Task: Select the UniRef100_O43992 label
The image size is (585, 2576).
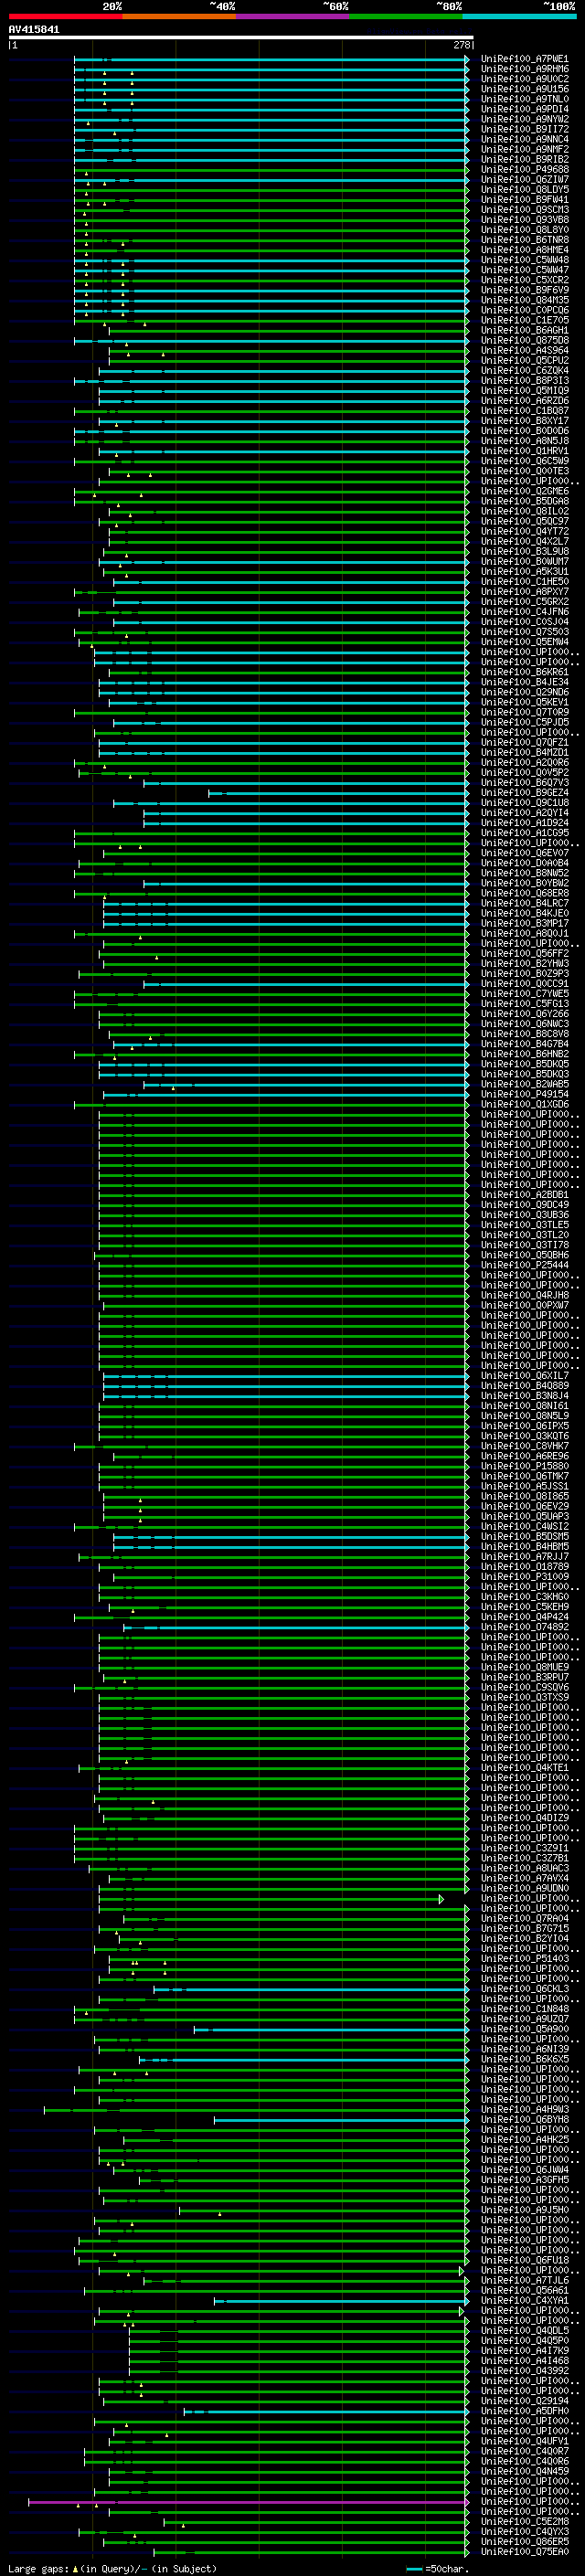Action: point(524,2371)
